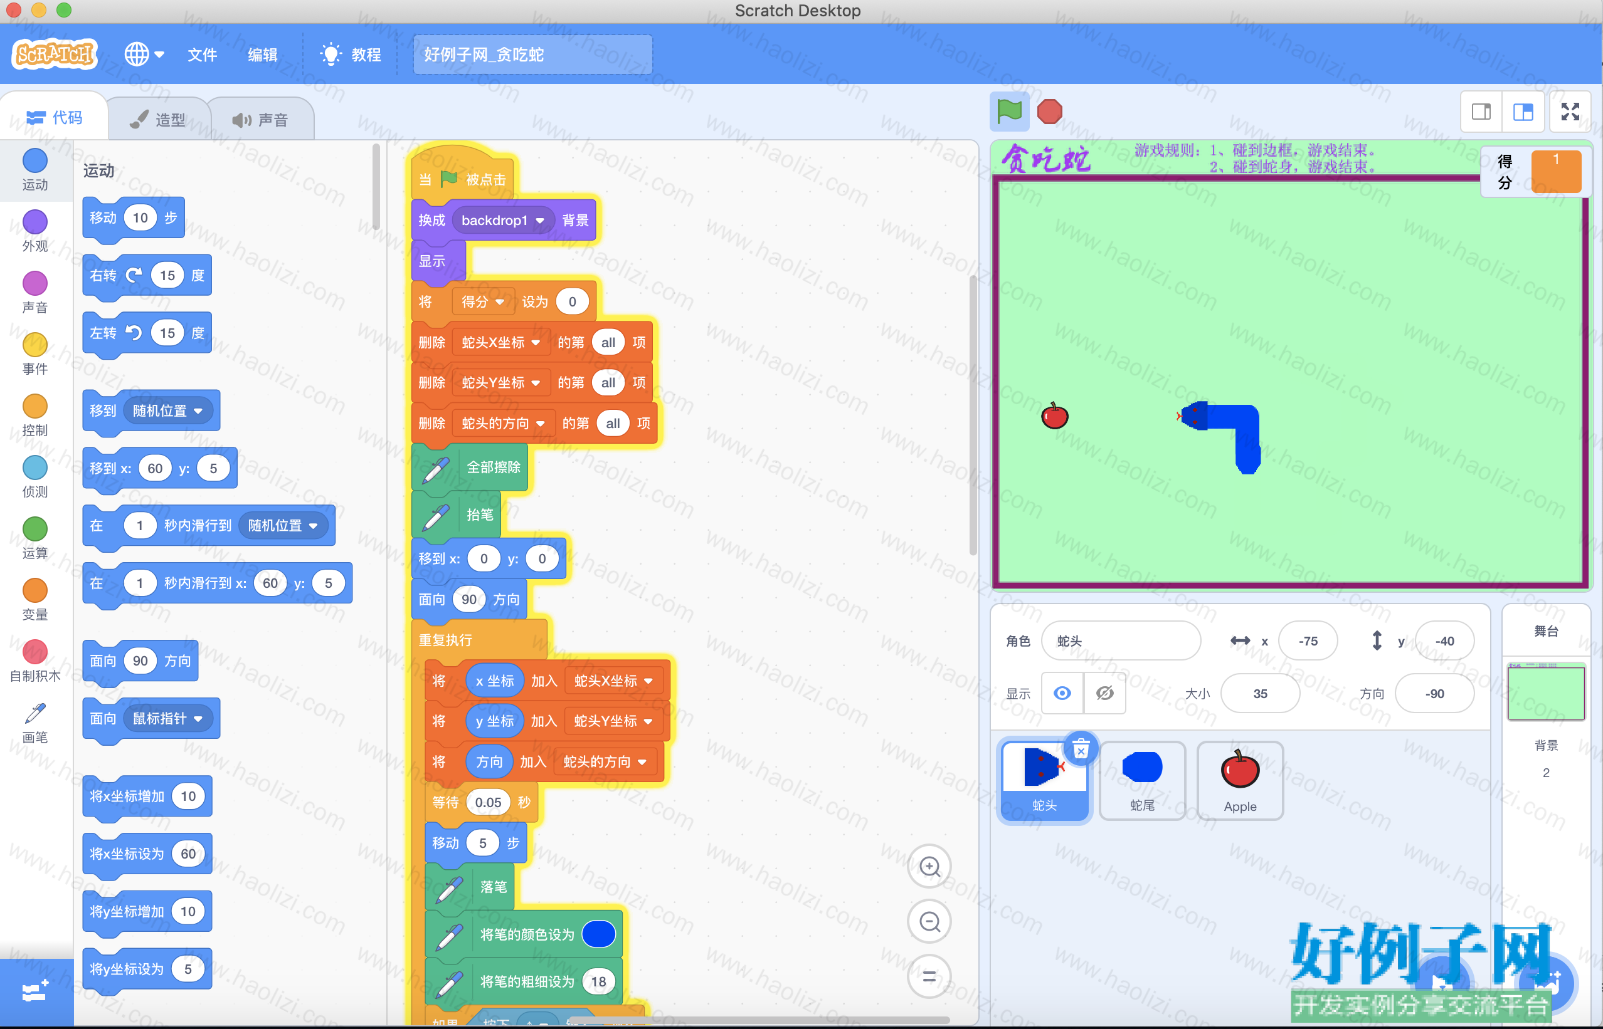The height and width of the screenshot is (1029, 1603).
Task: Open 蛇头X坐标 dropdown in 删除 block
Action: coord(500,343)
